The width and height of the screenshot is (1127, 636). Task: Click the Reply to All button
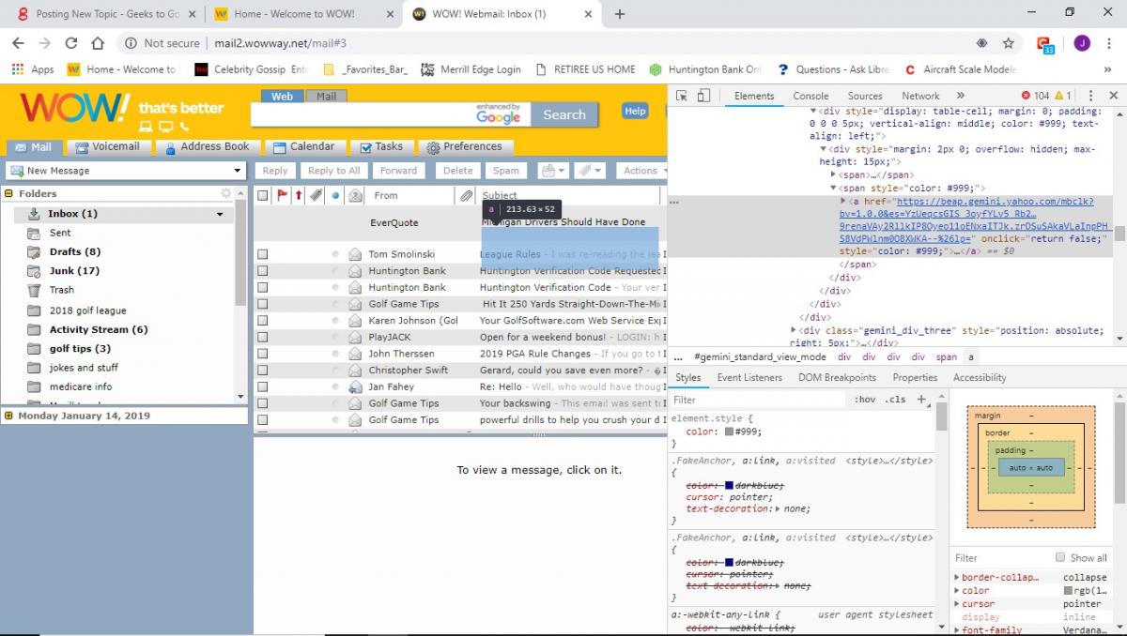pos(334,171)
